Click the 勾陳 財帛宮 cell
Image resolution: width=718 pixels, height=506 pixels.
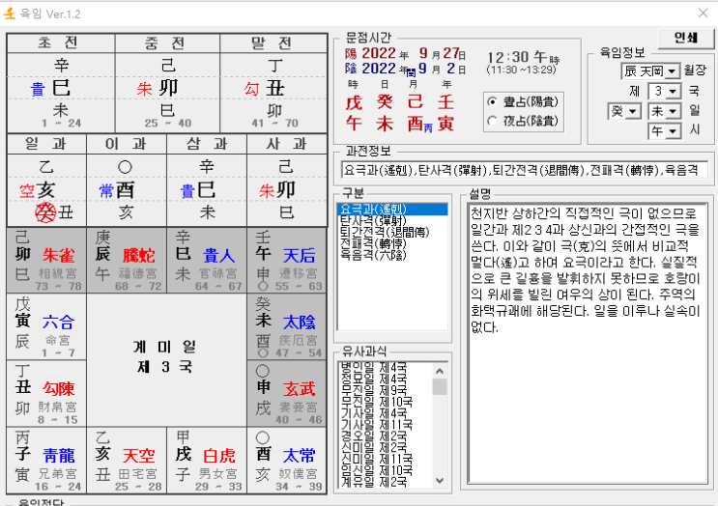(46, 394)
